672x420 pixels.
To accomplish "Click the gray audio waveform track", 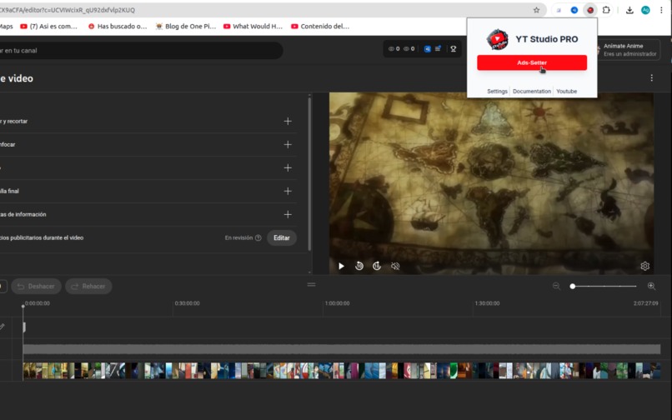I will tap(342, 349).
